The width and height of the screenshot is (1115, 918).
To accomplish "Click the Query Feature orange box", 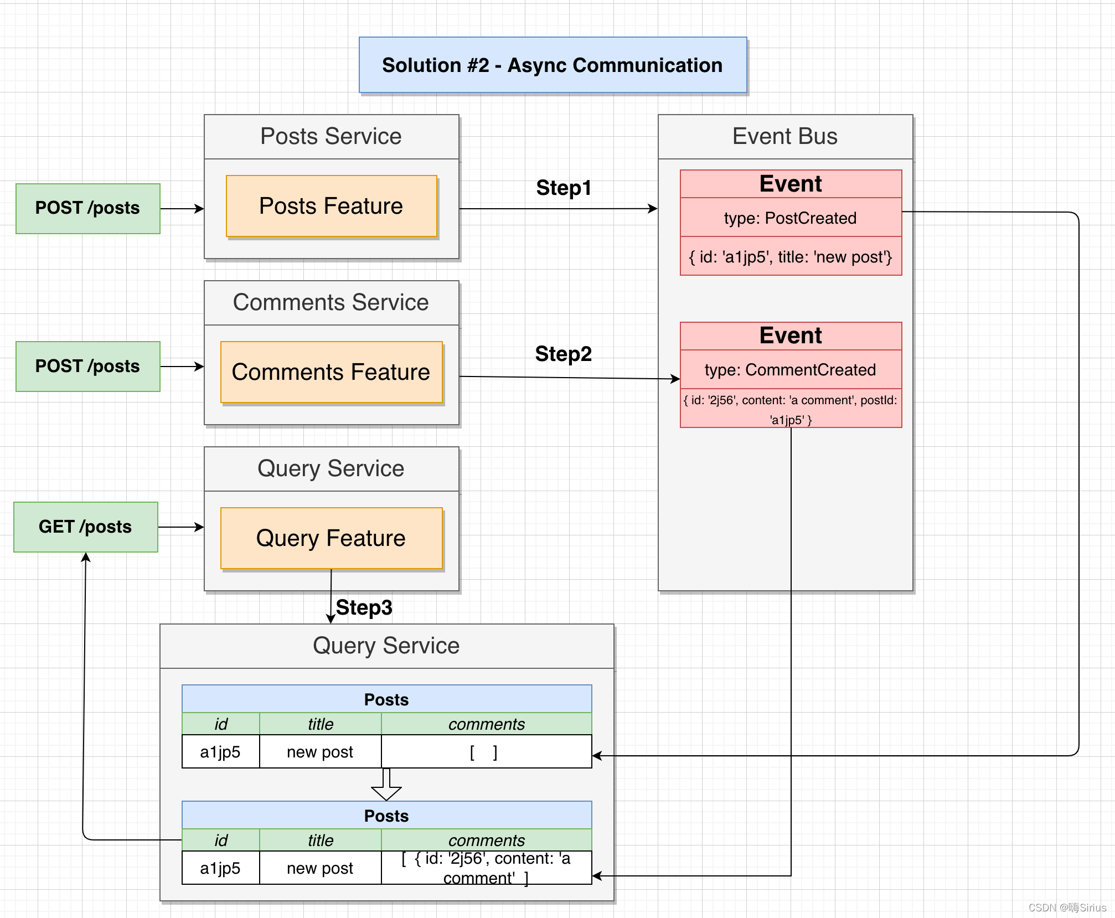I will 331,538.
